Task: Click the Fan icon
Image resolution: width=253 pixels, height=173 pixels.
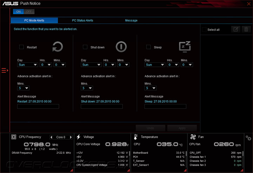Action: (193, 137)
